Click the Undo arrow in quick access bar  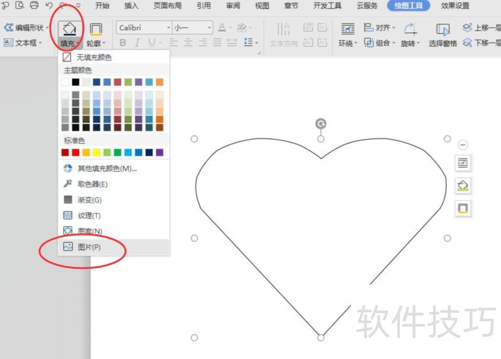pos(49,5)
